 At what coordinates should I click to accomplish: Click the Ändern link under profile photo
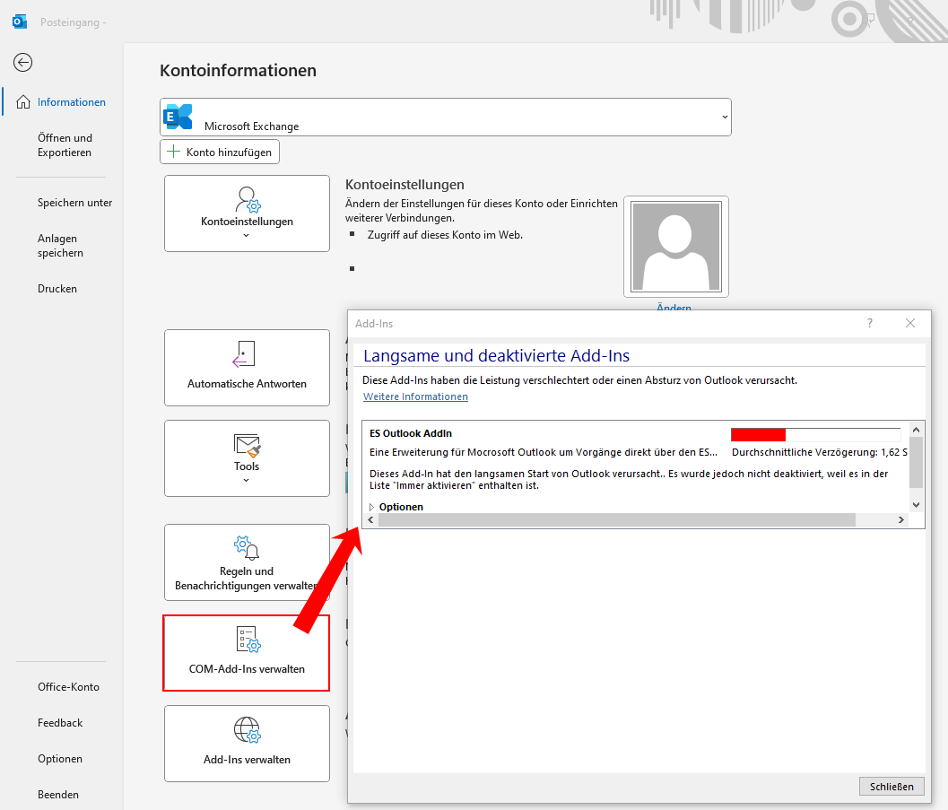tap(674, 307)
